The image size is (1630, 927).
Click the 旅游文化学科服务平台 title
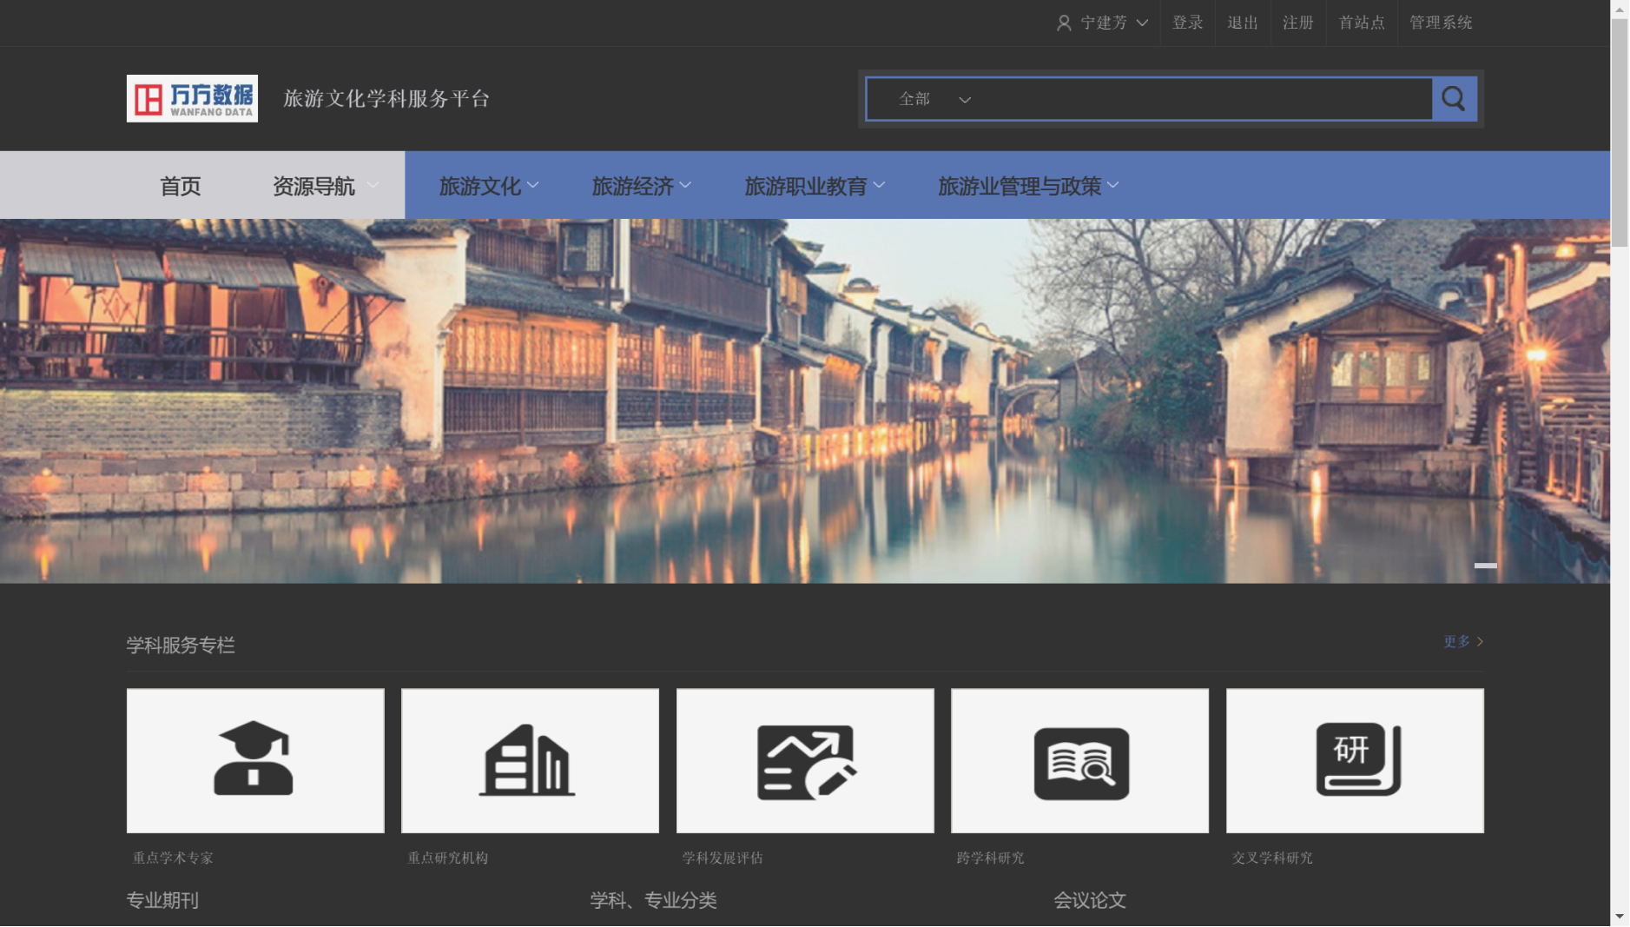386,99
